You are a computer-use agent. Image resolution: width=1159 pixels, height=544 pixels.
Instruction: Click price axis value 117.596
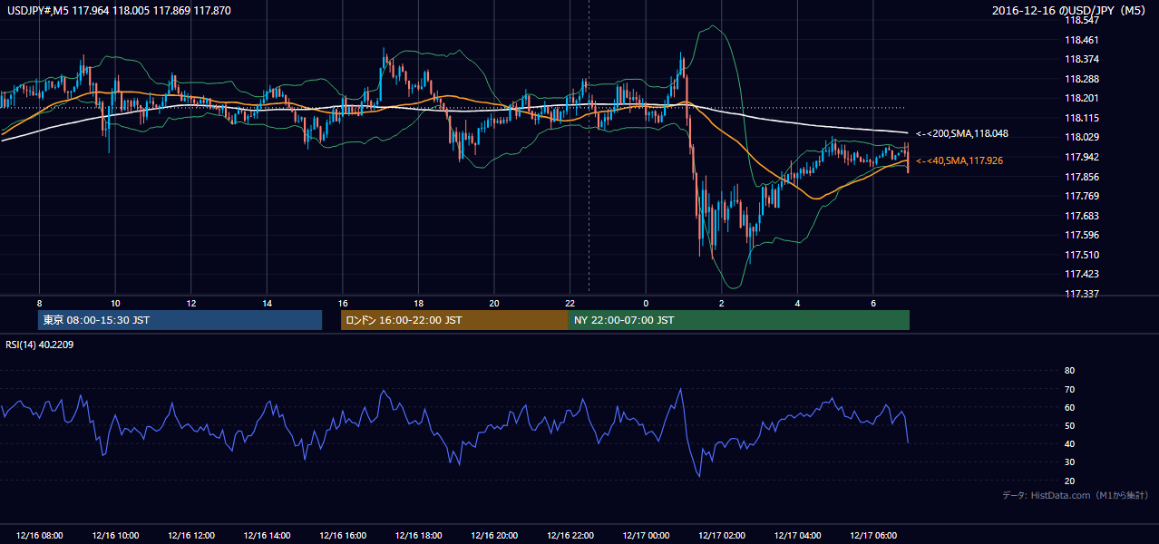click(1082, 235)
